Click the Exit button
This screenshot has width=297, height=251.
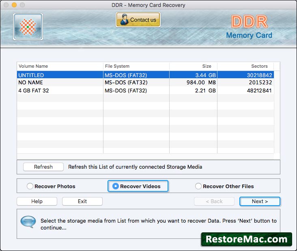coord(82,201)
